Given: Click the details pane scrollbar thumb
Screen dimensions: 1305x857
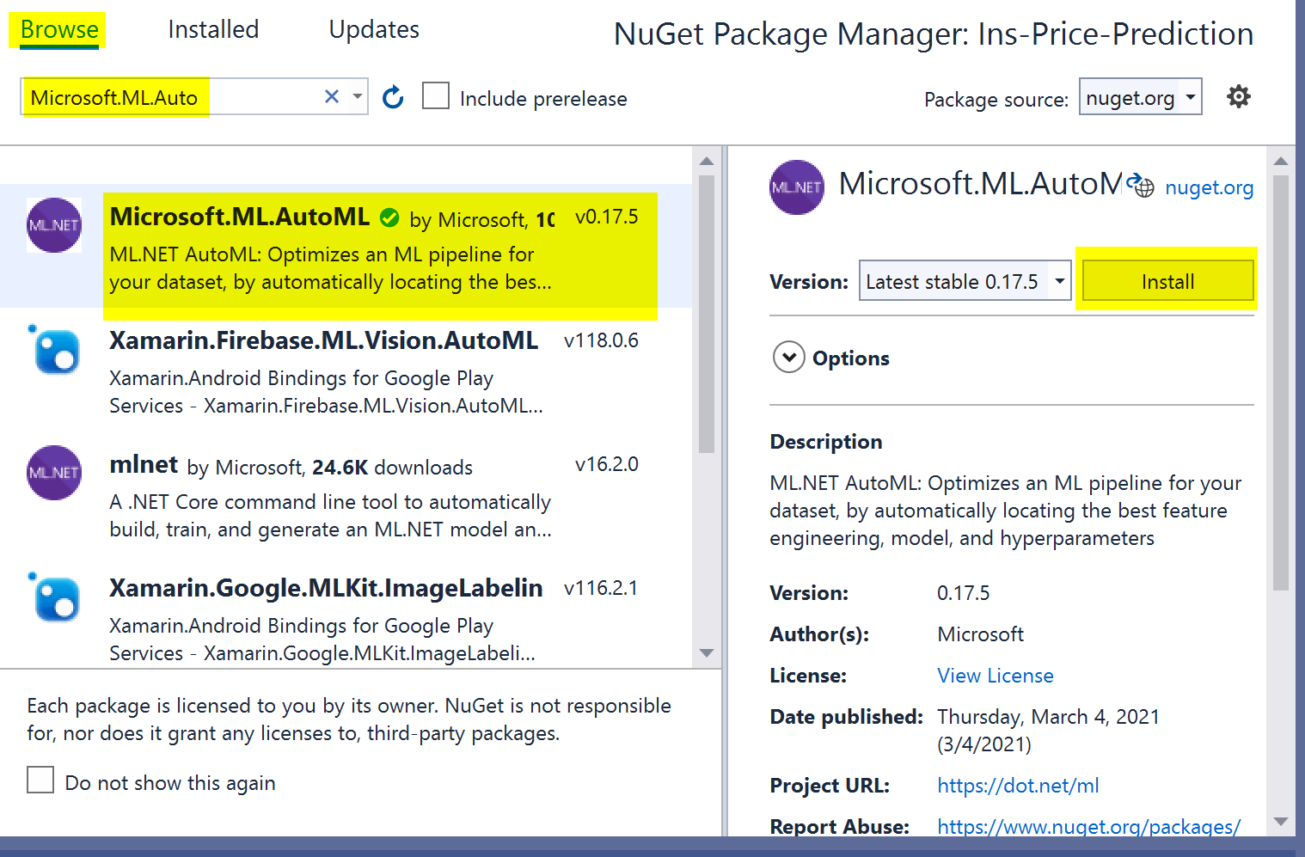Looking at the screenshot, I should pyautogui.click(x=1281, y=383).
